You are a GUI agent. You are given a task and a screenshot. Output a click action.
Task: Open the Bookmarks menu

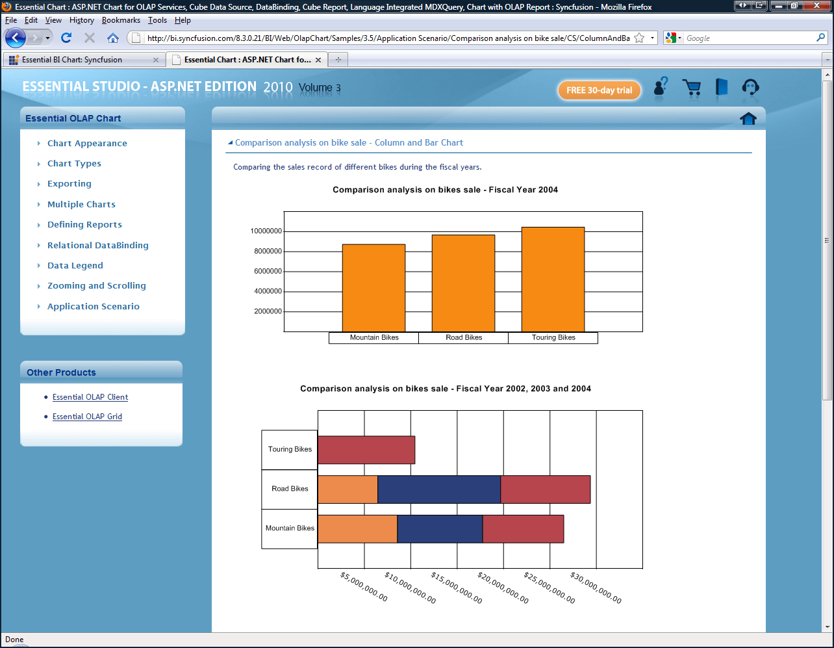121,20
